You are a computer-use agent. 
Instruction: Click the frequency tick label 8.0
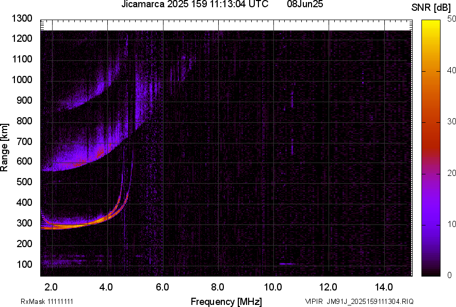[x=218, y=287]
